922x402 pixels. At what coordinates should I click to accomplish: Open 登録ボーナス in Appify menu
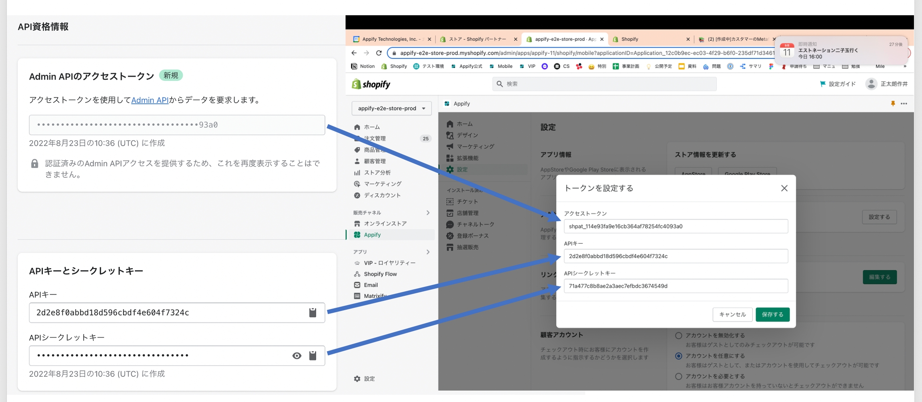click(468, 236)
